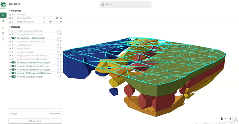Enable volumes_Basement.litho.json toggle
This screenshot has width=239, height=124.
(14, 41)
